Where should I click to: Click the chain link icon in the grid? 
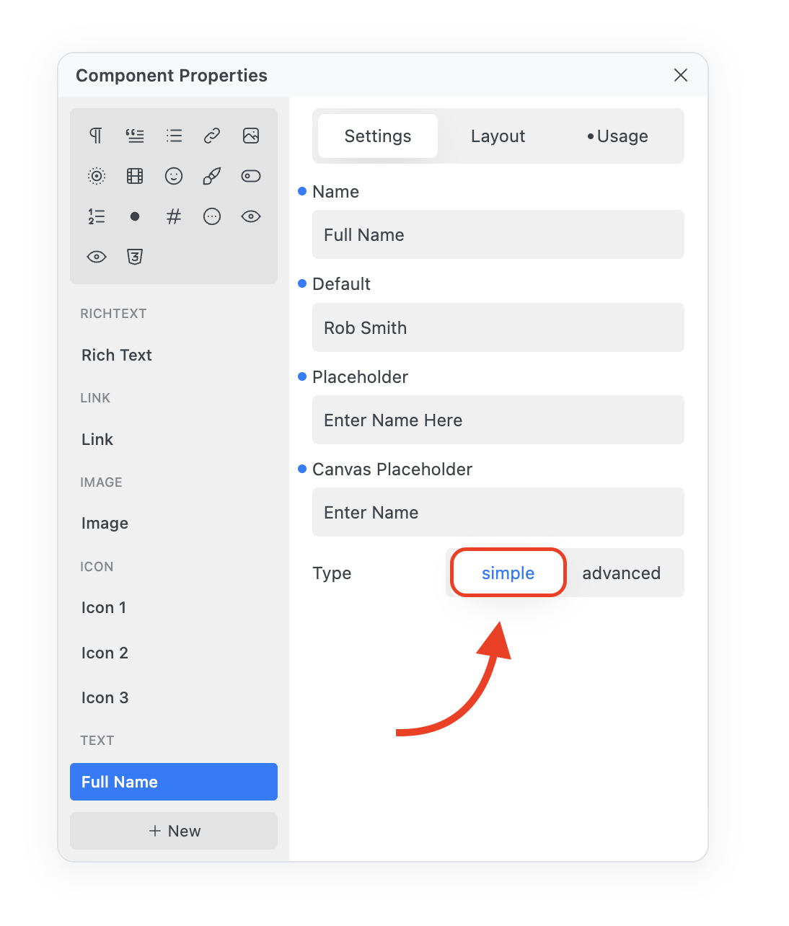pos(212,136)
